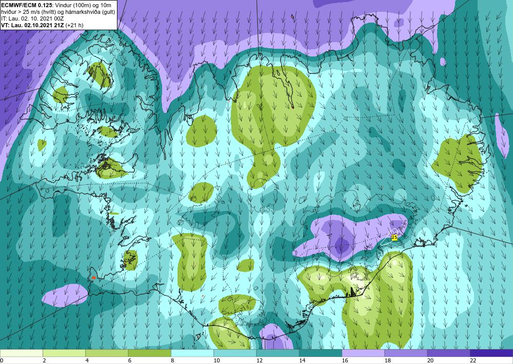Click the '14' label on the color scale
Viewport: 513px width, 364px height.
[x=302, y=360]
